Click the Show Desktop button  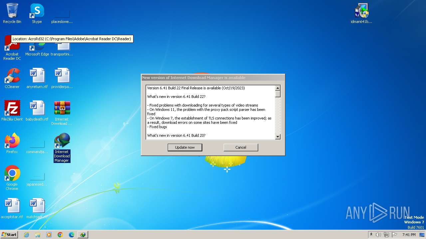tap(422, 235)
